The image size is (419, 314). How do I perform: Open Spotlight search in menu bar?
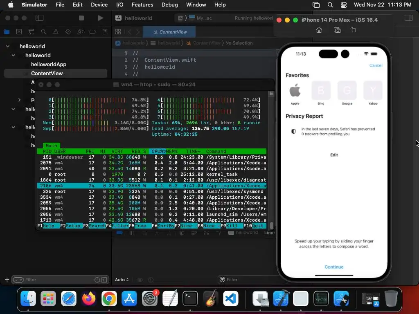tap(330, 4)
